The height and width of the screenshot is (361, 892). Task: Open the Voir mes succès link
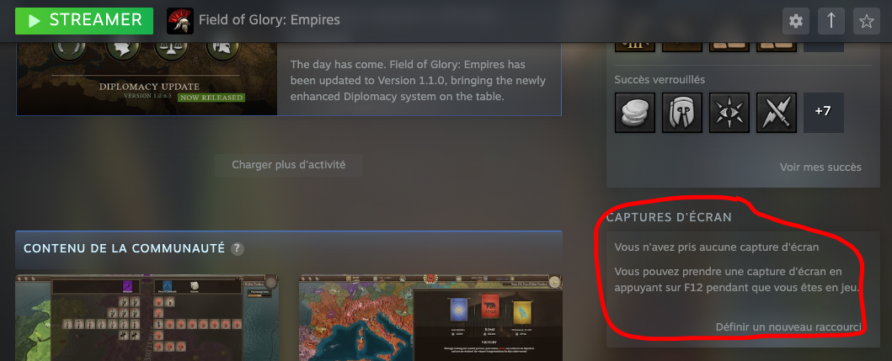pyautogui.click(x=820, y=167)
